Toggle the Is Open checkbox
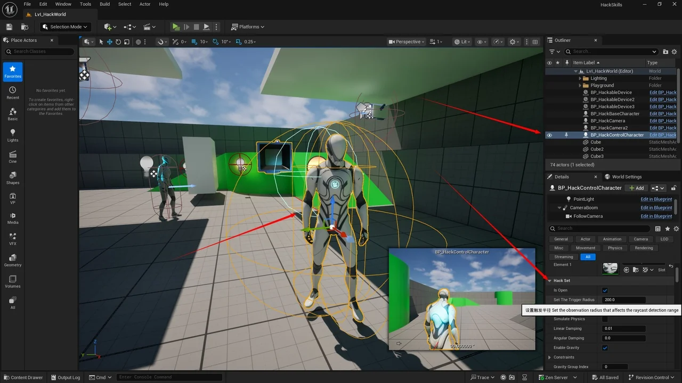The width and height of the screenshot is (682, 383). click(x=605, y=290)
